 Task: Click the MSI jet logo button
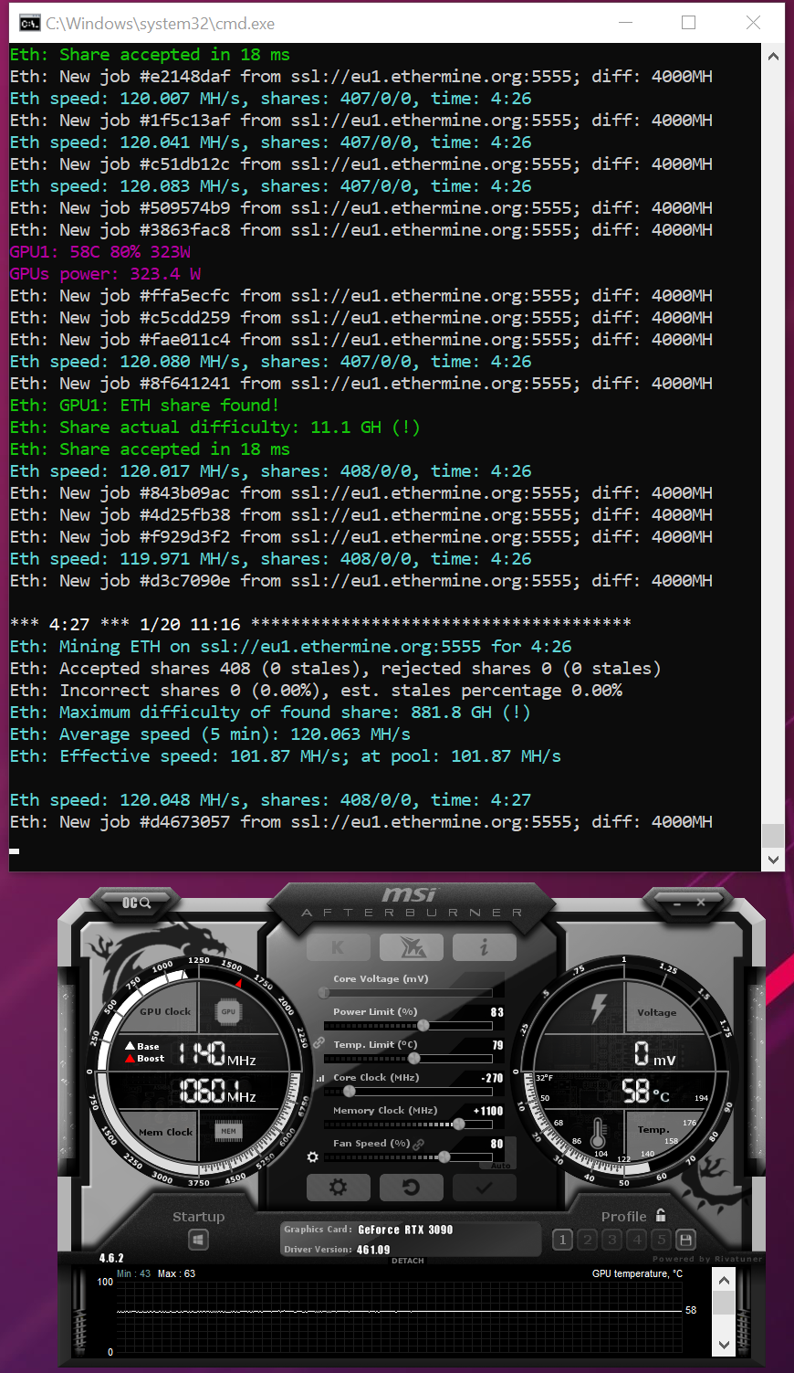pos(412,947)
